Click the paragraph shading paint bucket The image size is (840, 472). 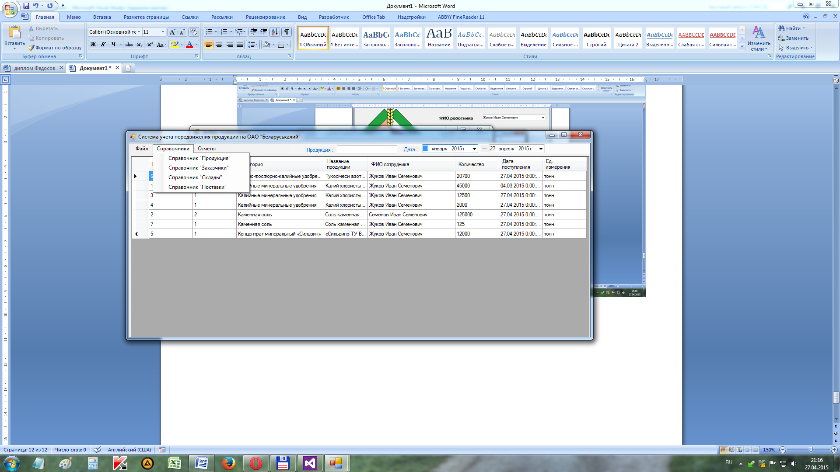point(266,45)
